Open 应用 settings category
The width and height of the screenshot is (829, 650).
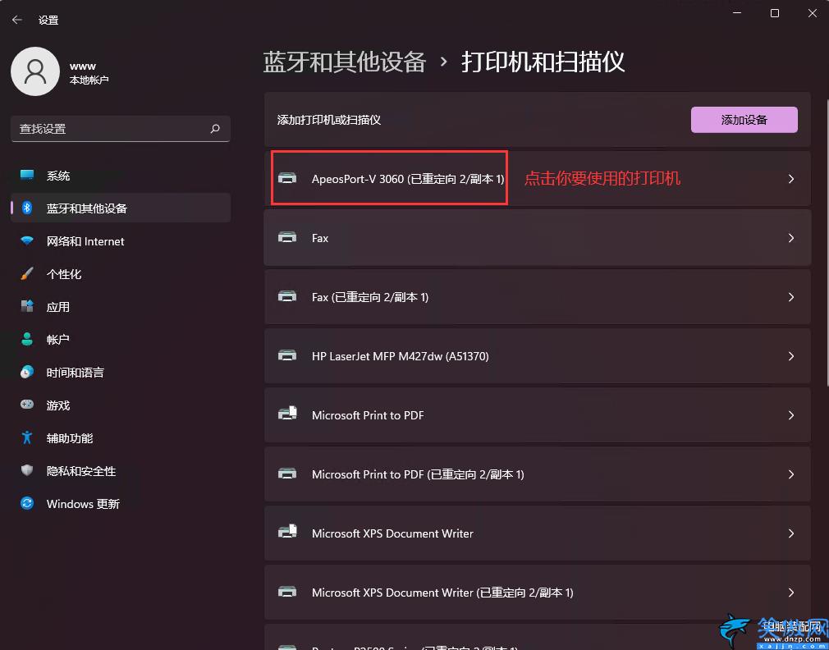point(121,306)
